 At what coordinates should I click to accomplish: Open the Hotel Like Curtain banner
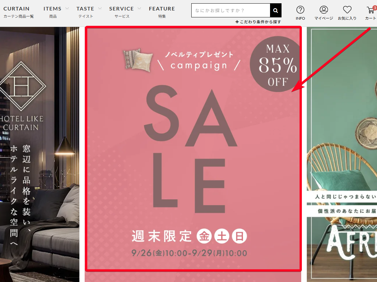point(40,154)
